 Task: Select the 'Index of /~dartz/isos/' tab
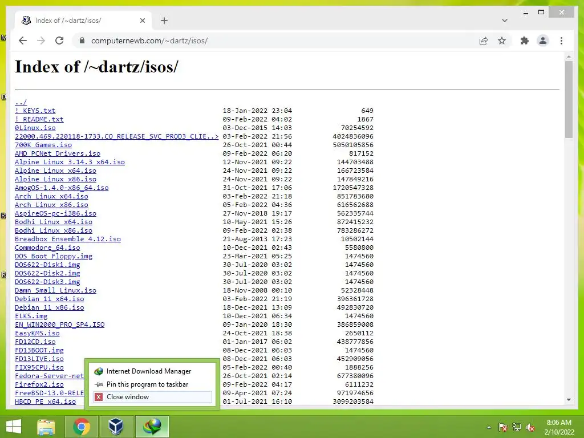pyautogui.click(x=83, y=21)
